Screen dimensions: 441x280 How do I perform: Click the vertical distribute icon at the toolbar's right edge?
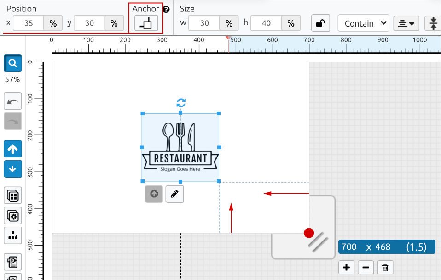[x=433, y=23]
